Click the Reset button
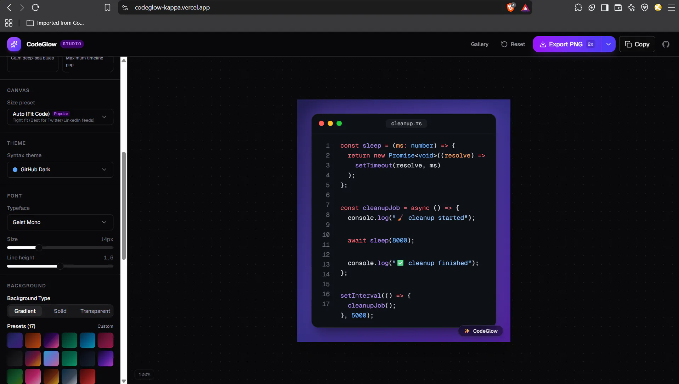Image resolution: width=679 pixels, height=384 pixels. pyautogui.click(x=513, y=44)
